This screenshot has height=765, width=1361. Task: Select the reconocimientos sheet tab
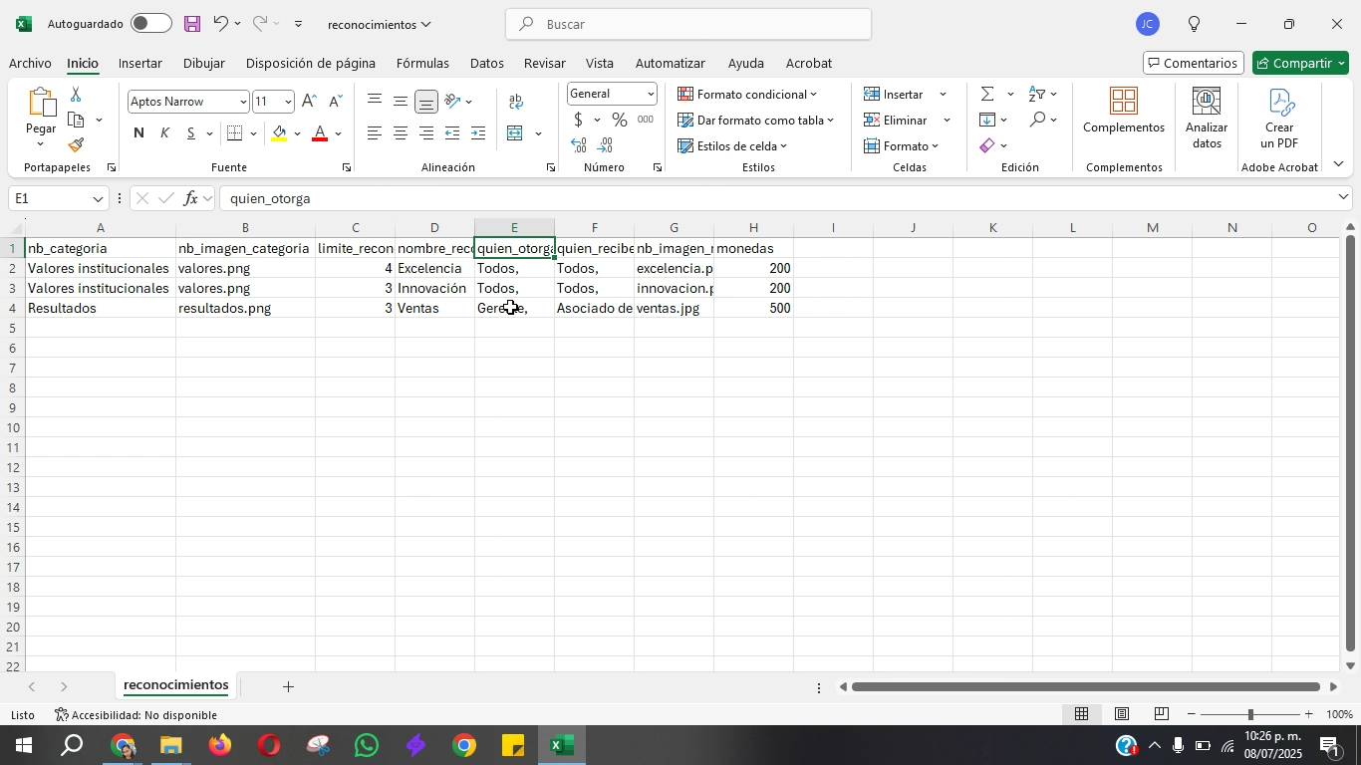[x=176, y=685]
